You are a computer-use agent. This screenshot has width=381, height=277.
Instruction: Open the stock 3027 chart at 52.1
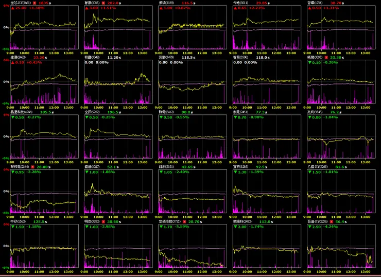(x=118, y=191)
